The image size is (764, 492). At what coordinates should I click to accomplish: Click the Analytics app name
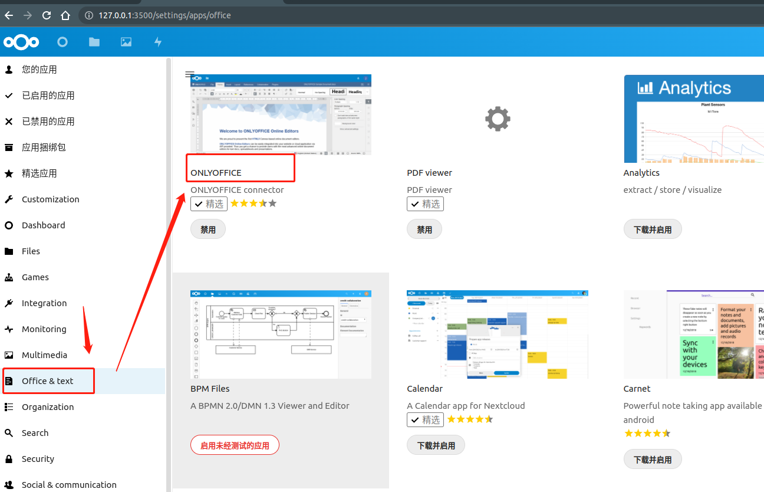coord(641,173)
